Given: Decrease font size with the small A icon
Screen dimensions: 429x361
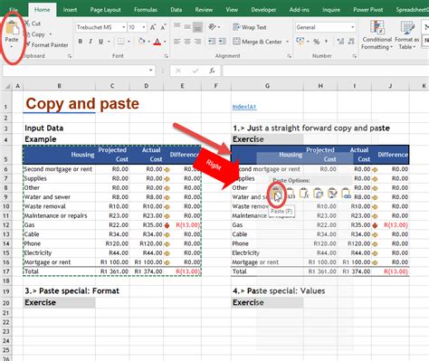Looking at the screenshot, I should coord(163,27).
